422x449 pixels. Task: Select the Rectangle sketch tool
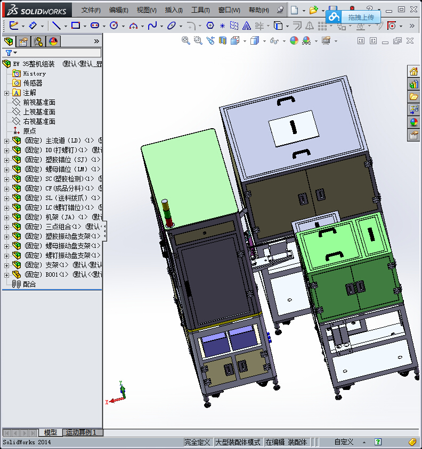pyautogui.click(x=76, y=26)
